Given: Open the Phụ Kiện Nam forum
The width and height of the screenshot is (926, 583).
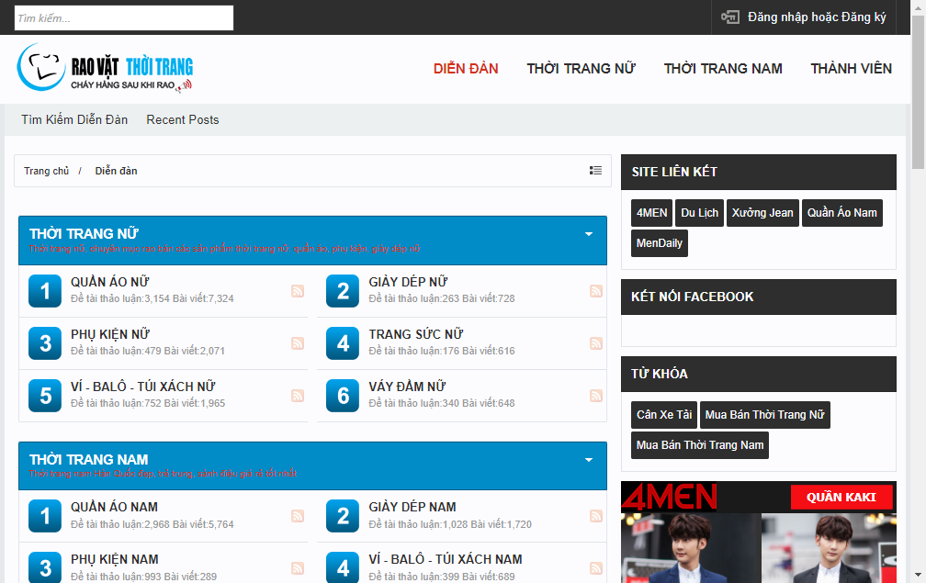Looking at the screenshot, I should [115, 559].
